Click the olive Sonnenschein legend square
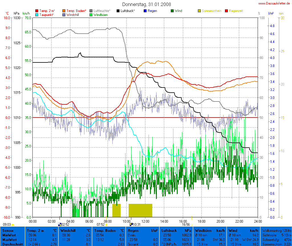Image resolution: width=292 pixels, height=246 pixels. [x=199, y=11]
